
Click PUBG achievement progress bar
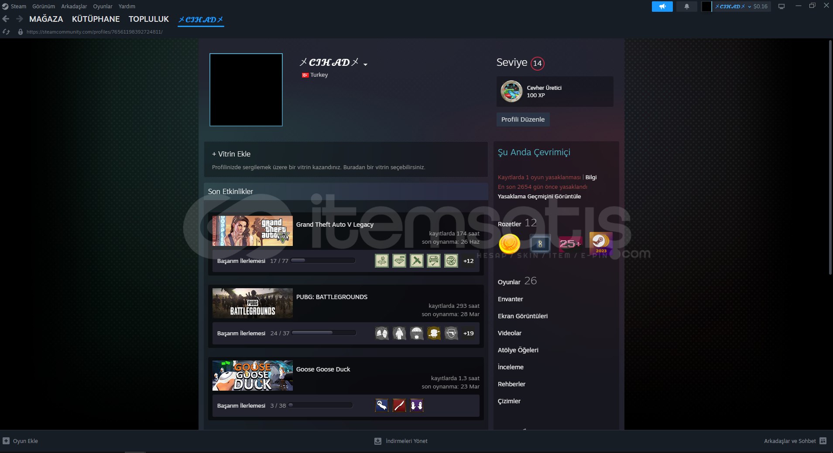[324, 333]
